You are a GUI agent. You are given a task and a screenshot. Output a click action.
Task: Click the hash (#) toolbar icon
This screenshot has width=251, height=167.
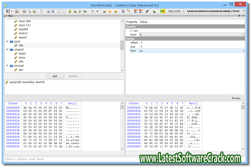(x=147, y=11)
